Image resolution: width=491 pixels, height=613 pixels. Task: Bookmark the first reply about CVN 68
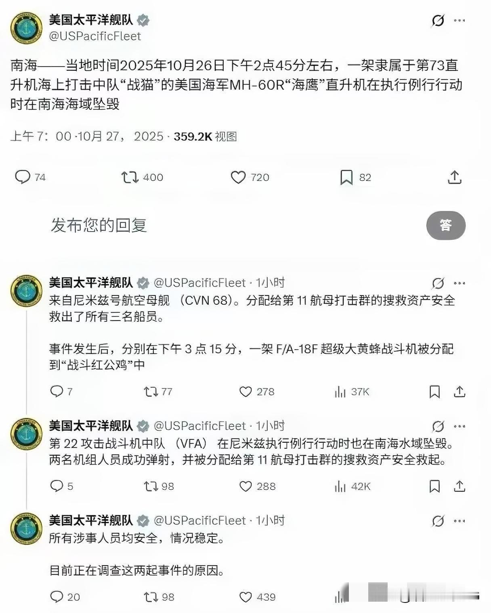(434, 391)
